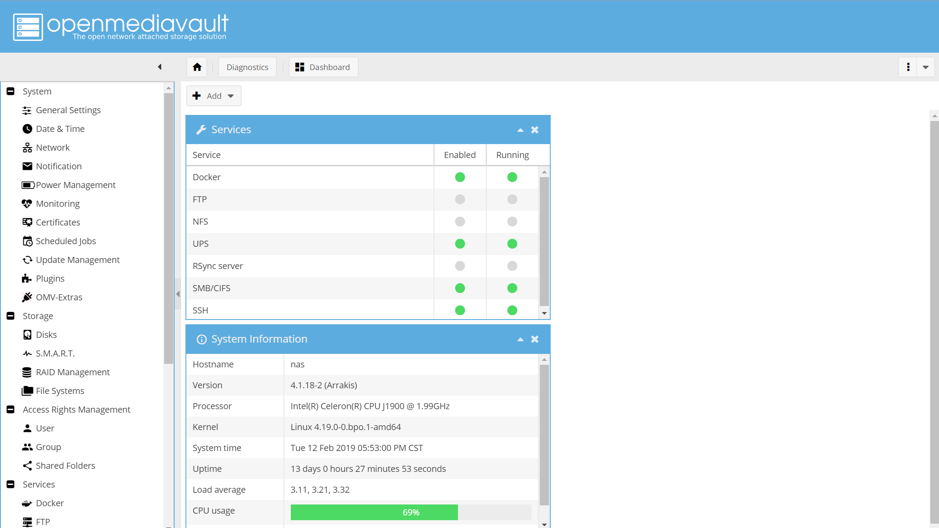939x528 pixels.
Task: Open RAID Management
Action: (73, 372)
